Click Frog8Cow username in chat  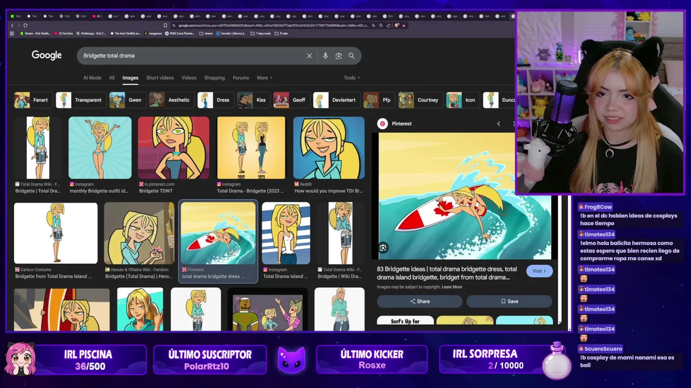(x=598, y=207)
